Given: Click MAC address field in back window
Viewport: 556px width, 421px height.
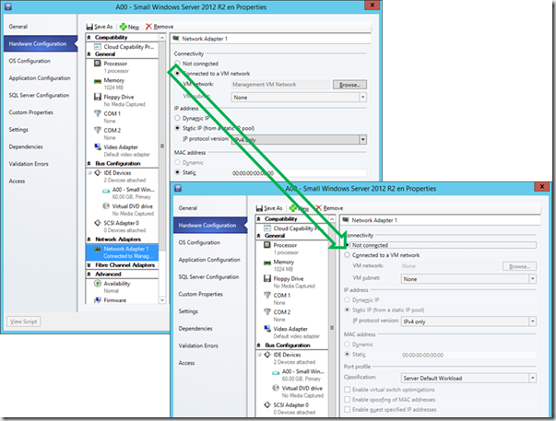Looking at the screenshot, I should (x=299, y=173).
